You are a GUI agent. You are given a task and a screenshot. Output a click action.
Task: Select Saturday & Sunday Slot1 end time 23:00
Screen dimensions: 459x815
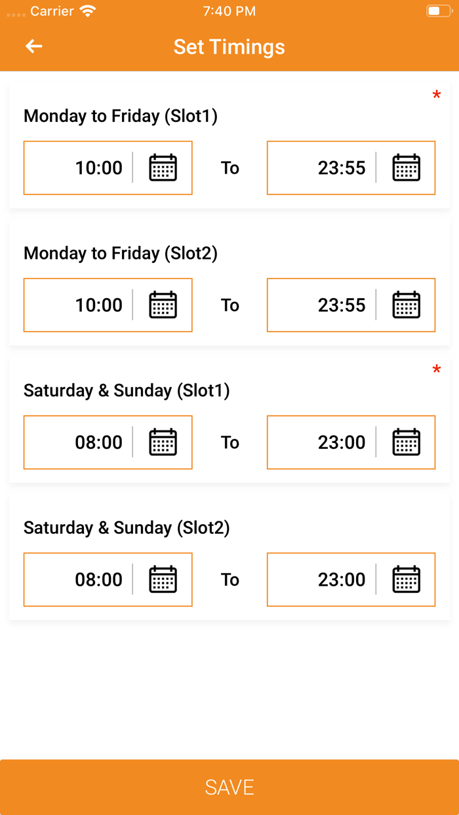click(342, 442)
